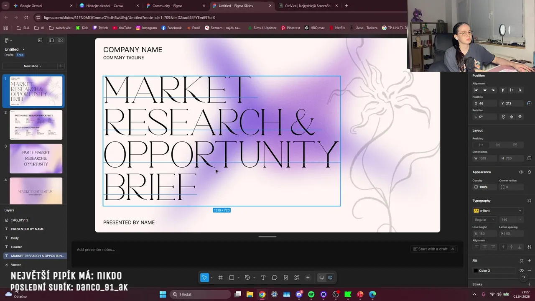Align left in Position panel
This screenshot has width=535, height=301.
tap(476, 90)
